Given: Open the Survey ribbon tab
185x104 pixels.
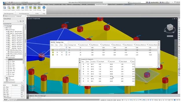Looking at the screenshot, I should (51, 4).
